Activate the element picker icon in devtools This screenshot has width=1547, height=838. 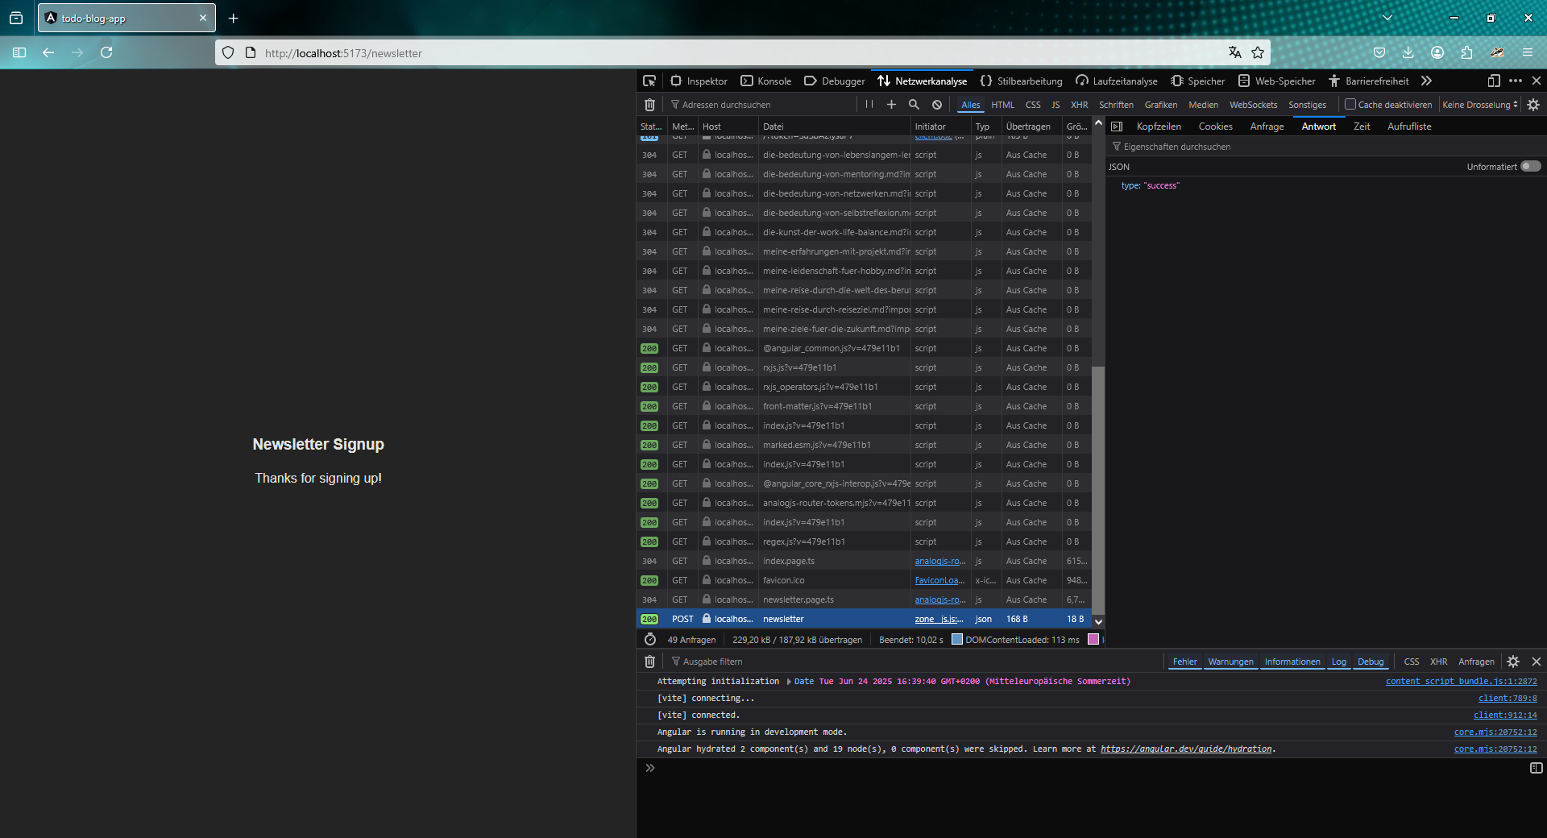click(649, 81)
